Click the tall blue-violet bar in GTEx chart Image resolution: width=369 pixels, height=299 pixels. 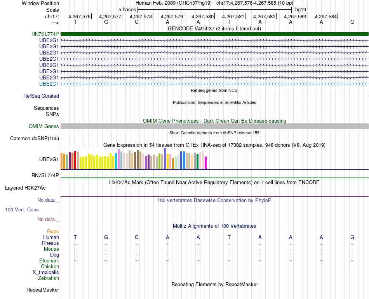click(165, 158)
